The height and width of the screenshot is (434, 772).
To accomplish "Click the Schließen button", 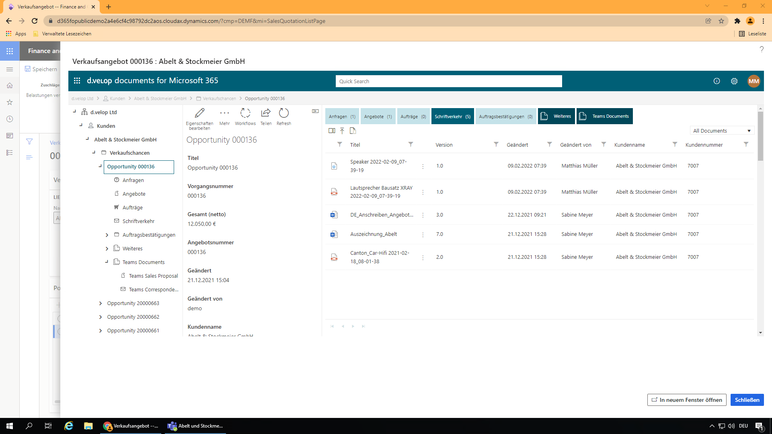I will coord(747,400).
